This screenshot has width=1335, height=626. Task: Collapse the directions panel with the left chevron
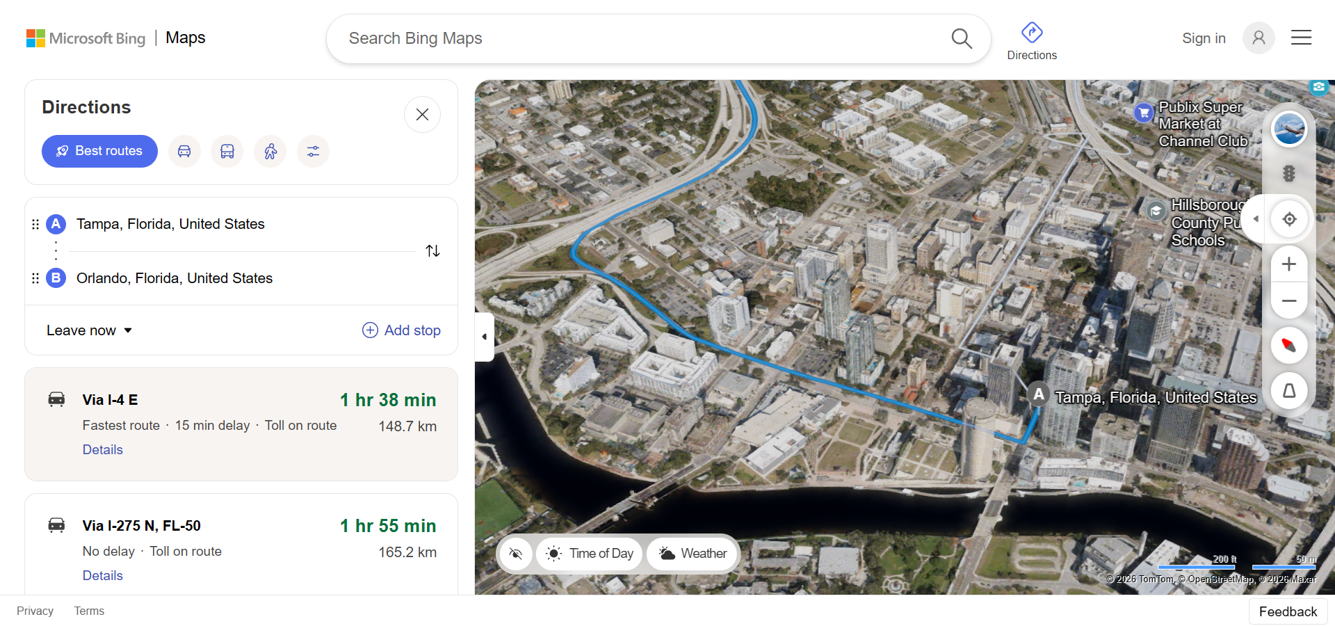pyautogui.click(x=484, y=337)
